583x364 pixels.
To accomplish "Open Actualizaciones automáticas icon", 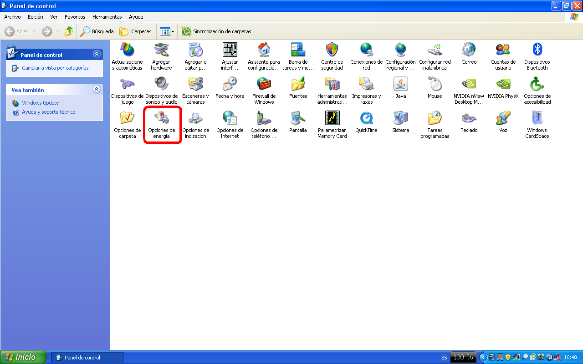I will coord(128,56).
